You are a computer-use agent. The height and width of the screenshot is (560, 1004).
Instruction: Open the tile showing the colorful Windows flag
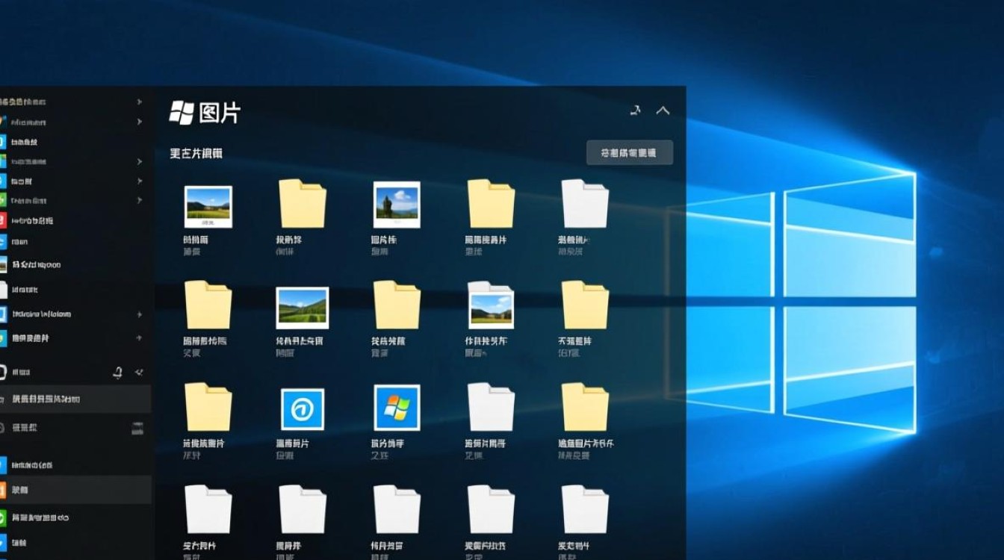click(396, 408)
